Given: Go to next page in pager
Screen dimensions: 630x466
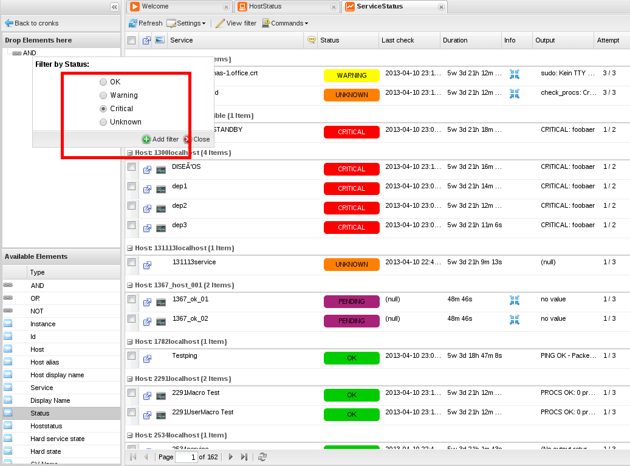Looking at the screenshot, I should 230,457.
